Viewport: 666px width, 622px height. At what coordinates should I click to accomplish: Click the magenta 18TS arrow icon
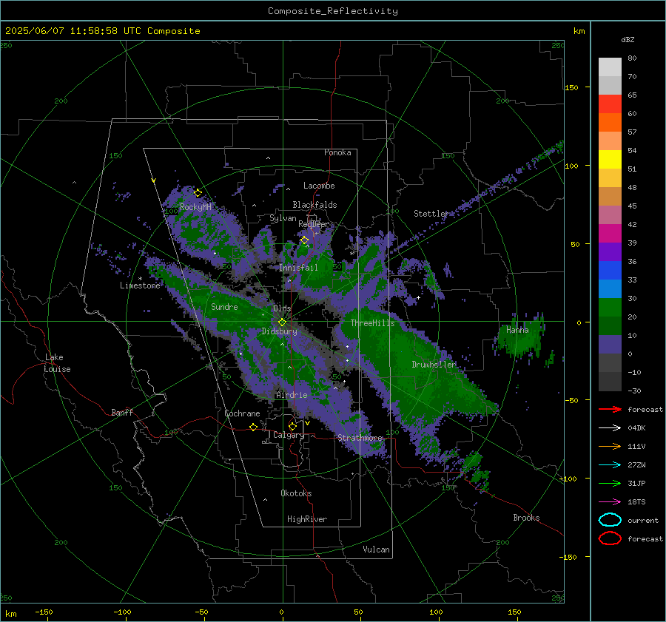point(610,502)
